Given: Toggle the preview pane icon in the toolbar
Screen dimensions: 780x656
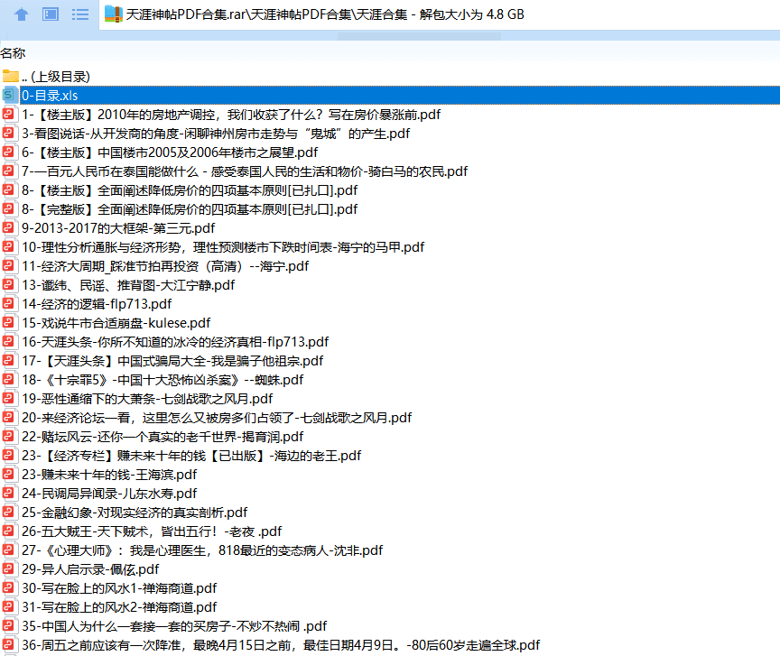Looking at the screenshot, I should [x=50, y=14].
